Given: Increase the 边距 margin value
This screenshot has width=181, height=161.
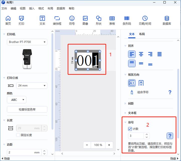Looking at the screenshot, I should [x=44, y=151].
